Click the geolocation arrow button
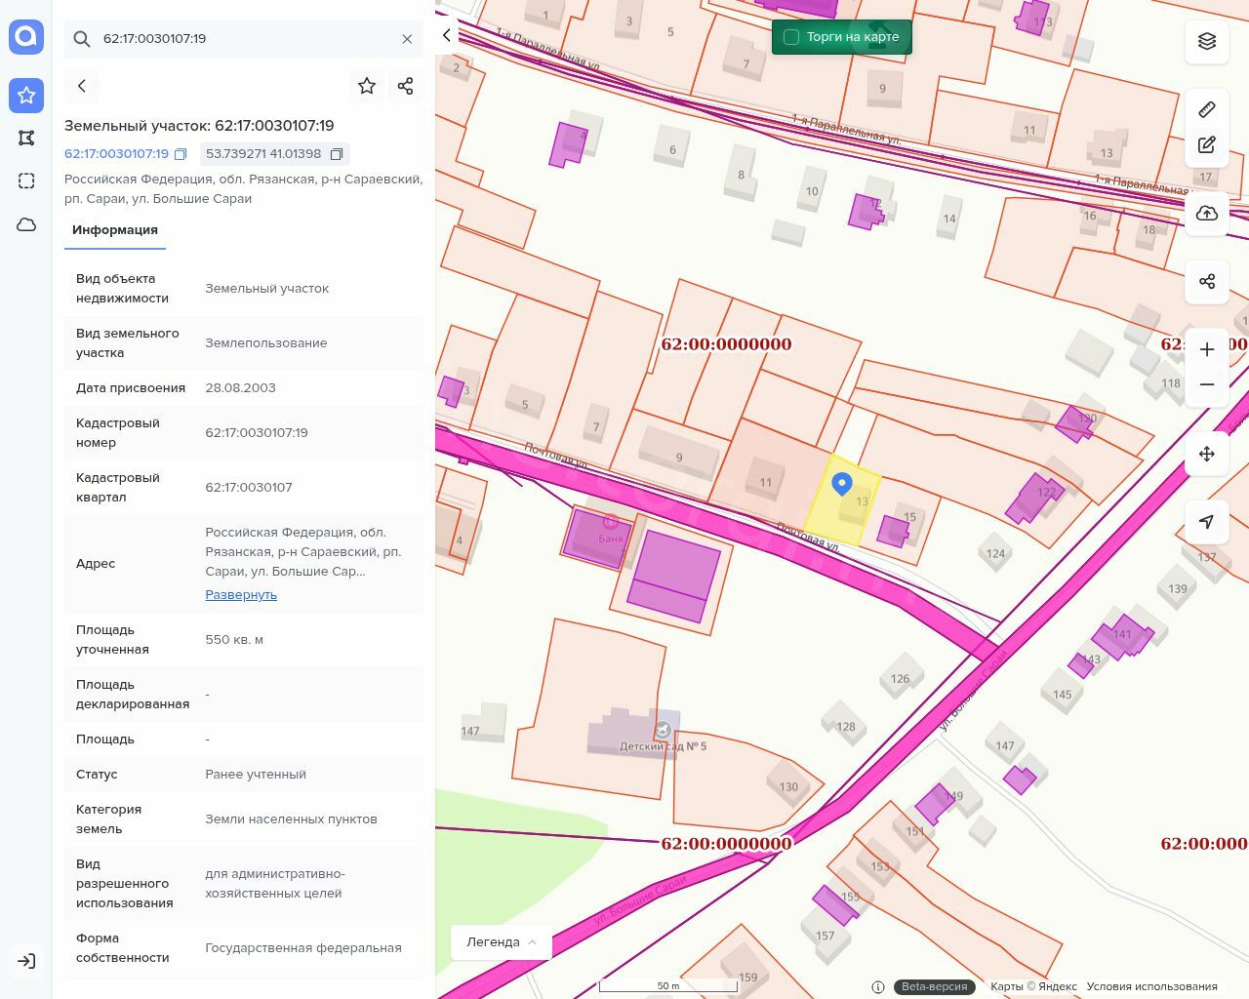 point(1207,522)
